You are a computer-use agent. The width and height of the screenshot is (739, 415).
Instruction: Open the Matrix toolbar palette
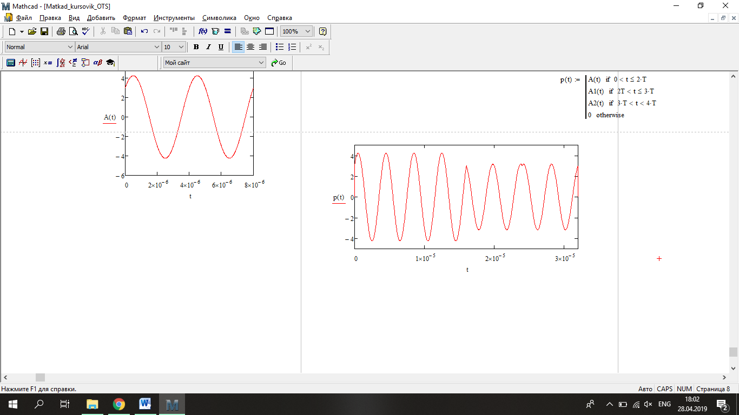tap(35, 63)
